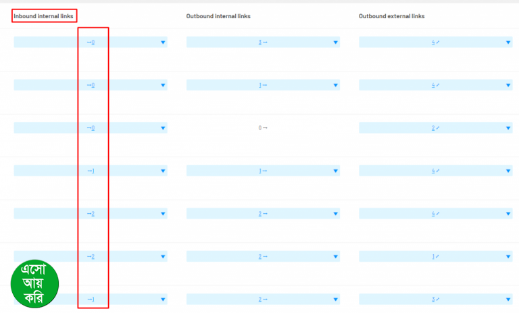The width and height of the screenshot is (519, 313).
Task: Click fifth row inbound arrow icon
Action: [x=89, y=214]
